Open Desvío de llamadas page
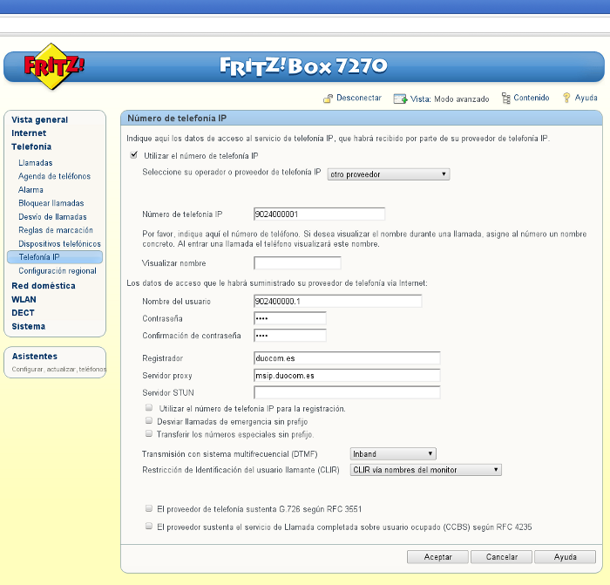Image resolution: width=610 pixels, height=585 pixels. pos(52,217)
